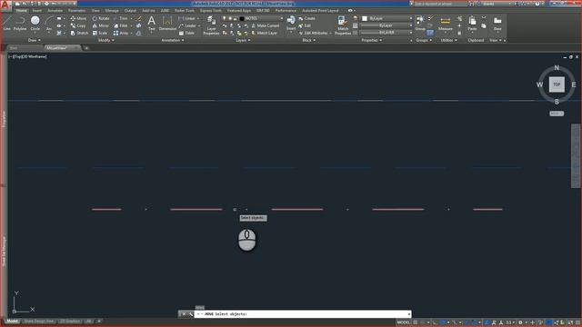Viewport: 582px width, 327px height.
Task: Click MODEL space status button
Action: [404, 322]
